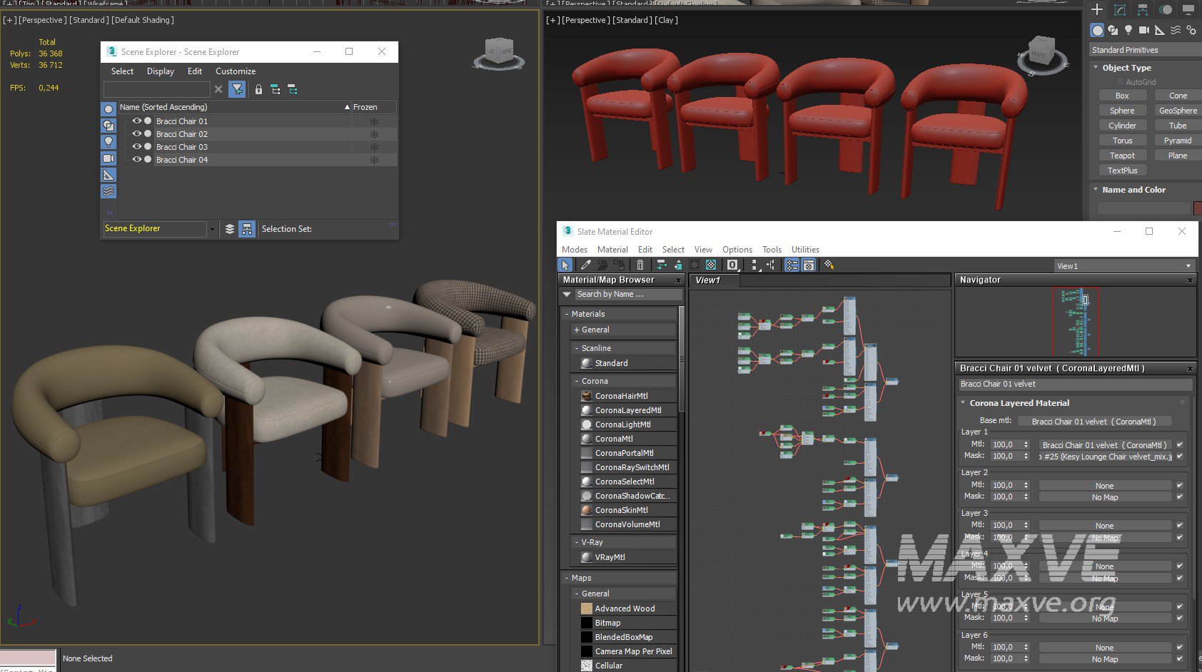Toggle frozen state of Bracci Chair 04
The image size is (1202, 672).
click(373, 160)
